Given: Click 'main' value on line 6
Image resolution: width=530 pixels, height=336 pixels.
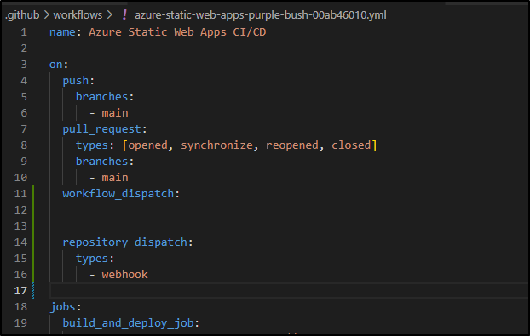Looking at the screenshot, I should click(115, 113).
